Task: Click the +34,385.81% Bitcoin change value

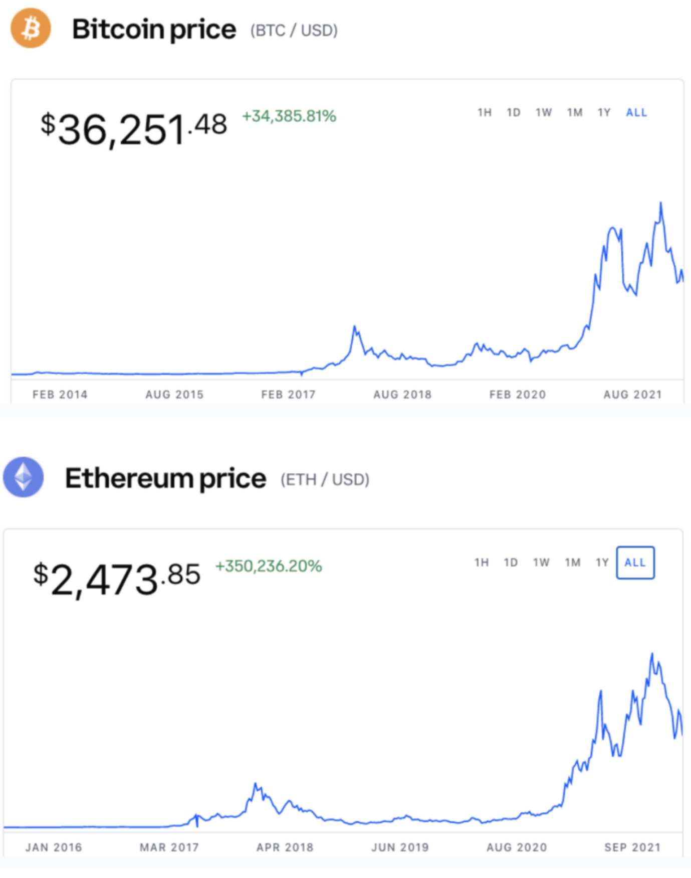Action: (x=289, y=116)
